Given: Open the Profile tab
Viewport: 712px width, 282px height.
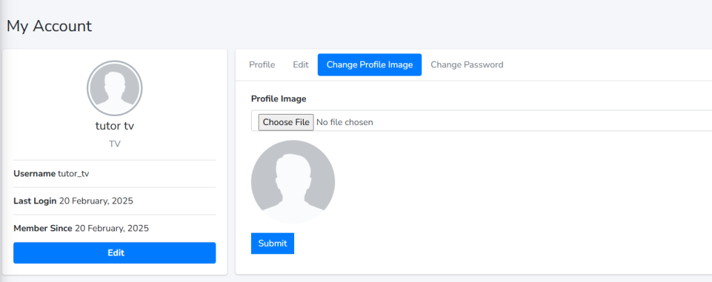Looking at the screenshot, I should tap(262, 65).
